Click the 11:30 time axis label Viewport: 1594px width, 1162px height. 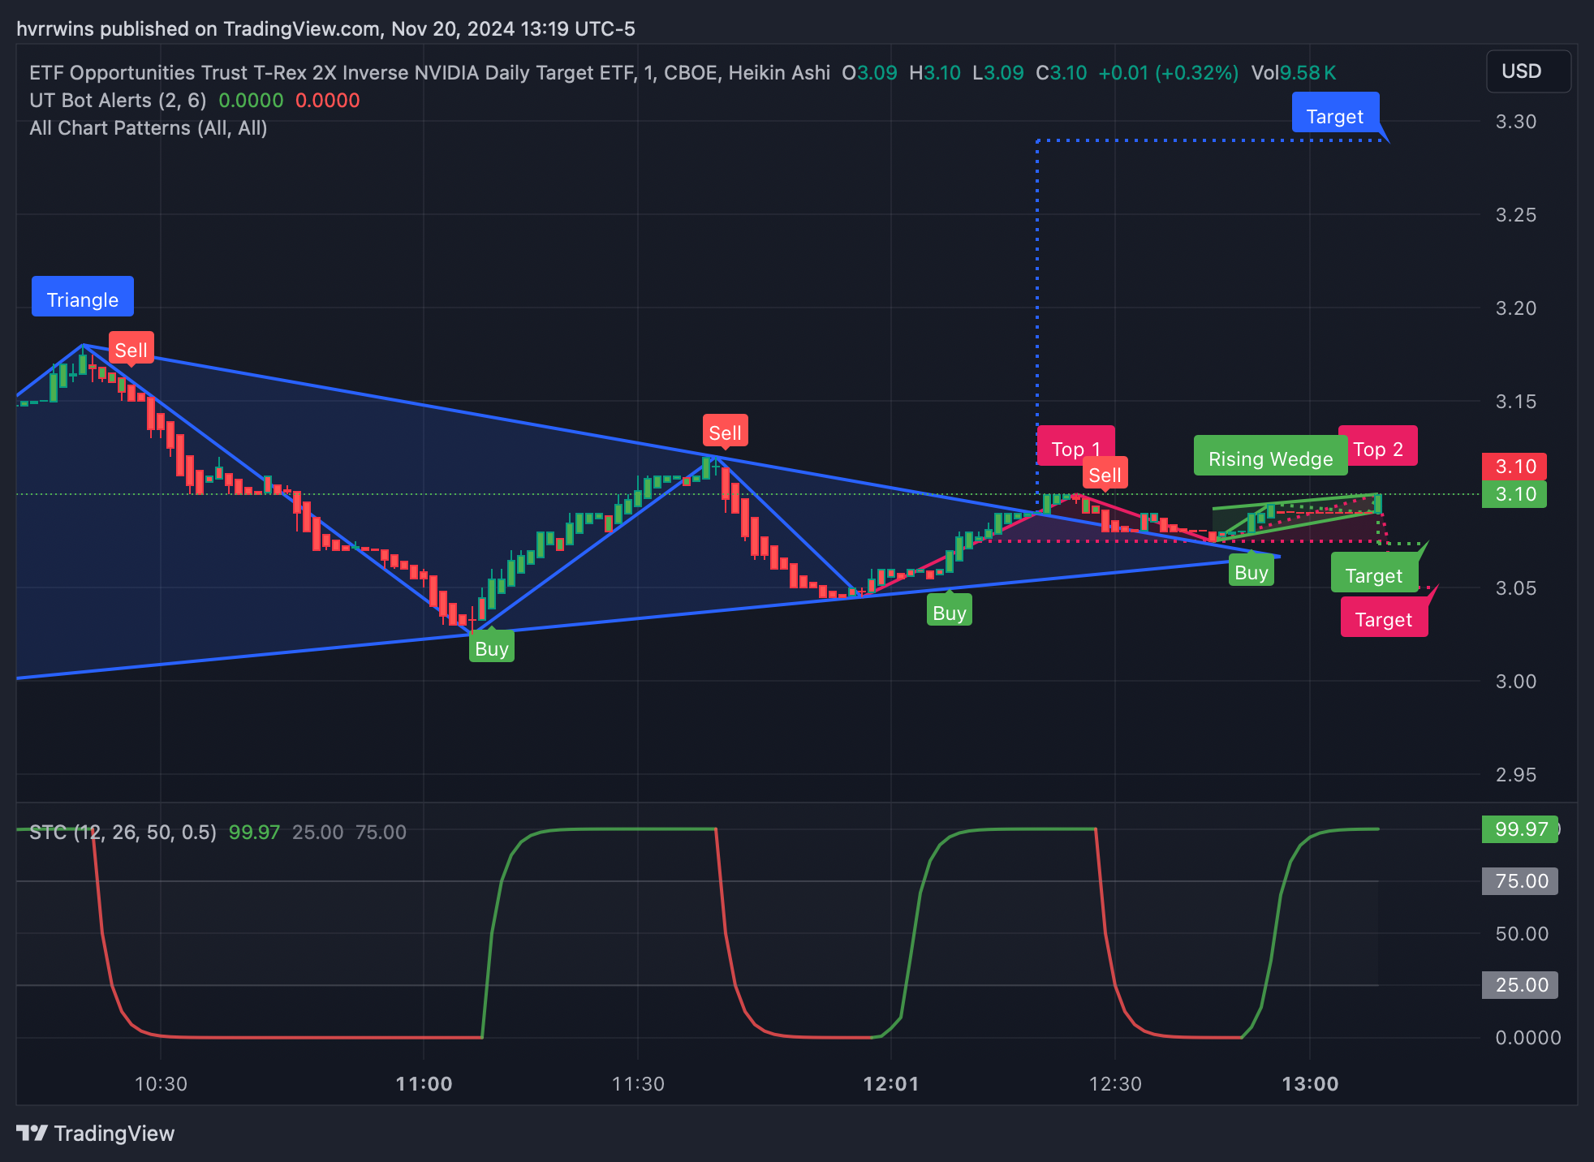[638, 1084]
